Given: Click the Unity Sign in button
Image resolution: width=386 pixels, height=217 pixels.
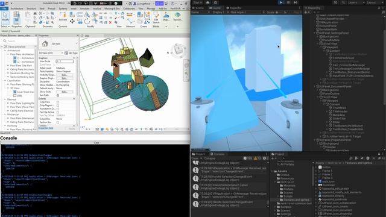Looking at the screenshot, I should click(x=198, y=2).
